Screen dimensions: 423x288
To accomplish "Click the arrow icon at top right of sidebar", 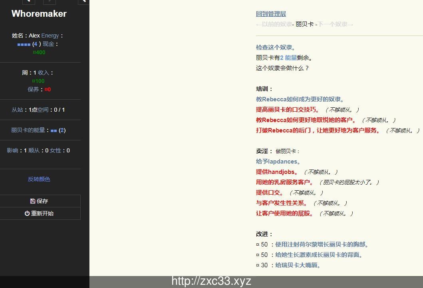I will coord(83,2).
